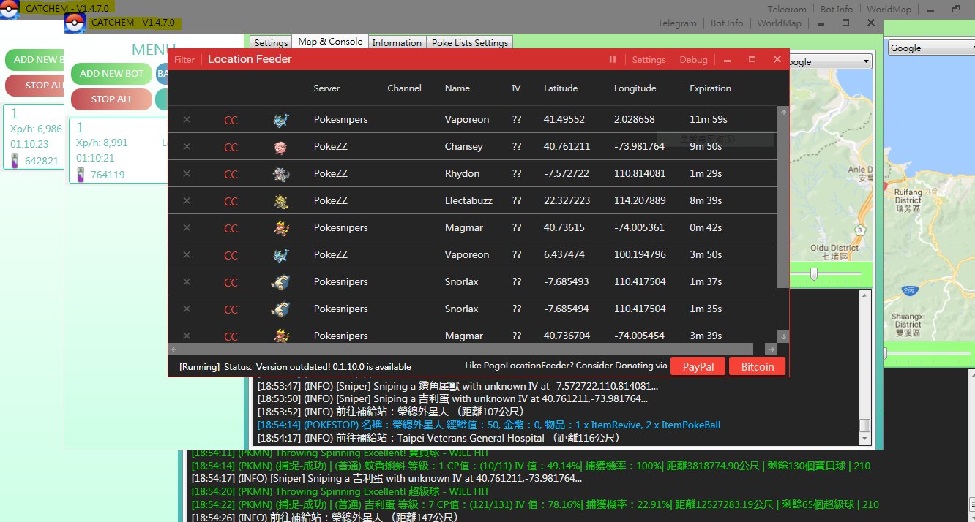
Task: Click the Electabuzz sprite icon
Action: (280, 201)
